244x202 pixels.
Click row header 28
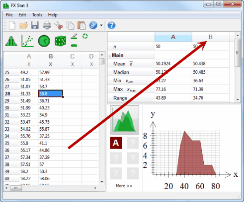(11, 94)
